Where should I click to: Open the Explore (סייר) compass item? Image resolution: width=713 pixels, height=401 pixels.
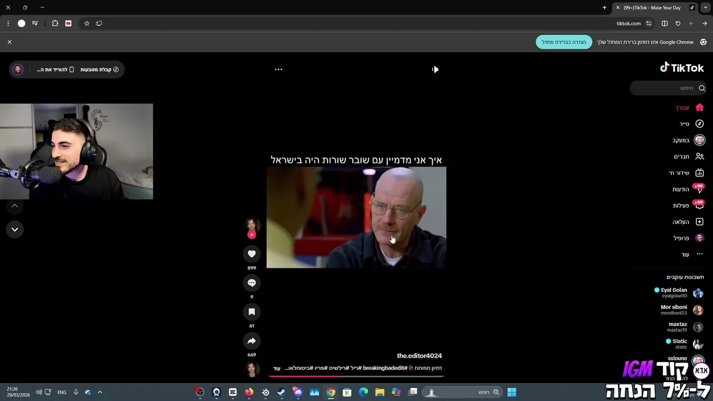[692, 124]
